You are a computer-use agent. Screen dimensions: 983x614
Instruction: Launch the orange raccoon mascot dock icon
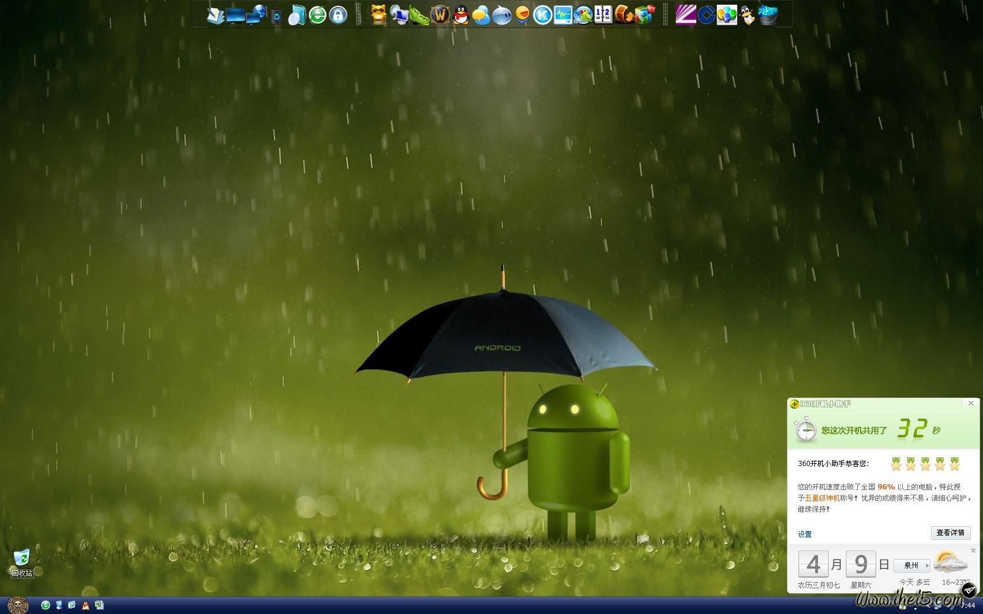point(379,15)
